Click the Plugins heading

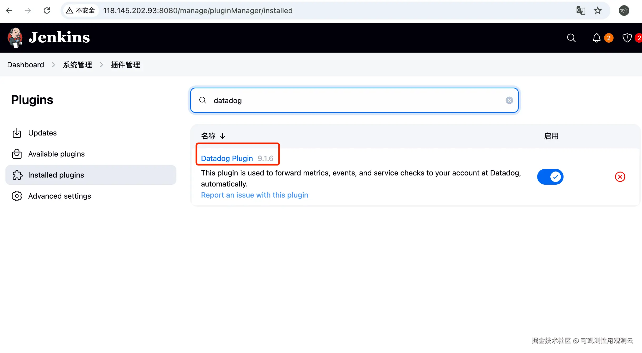pyautogui.click(x=32, y=100)
